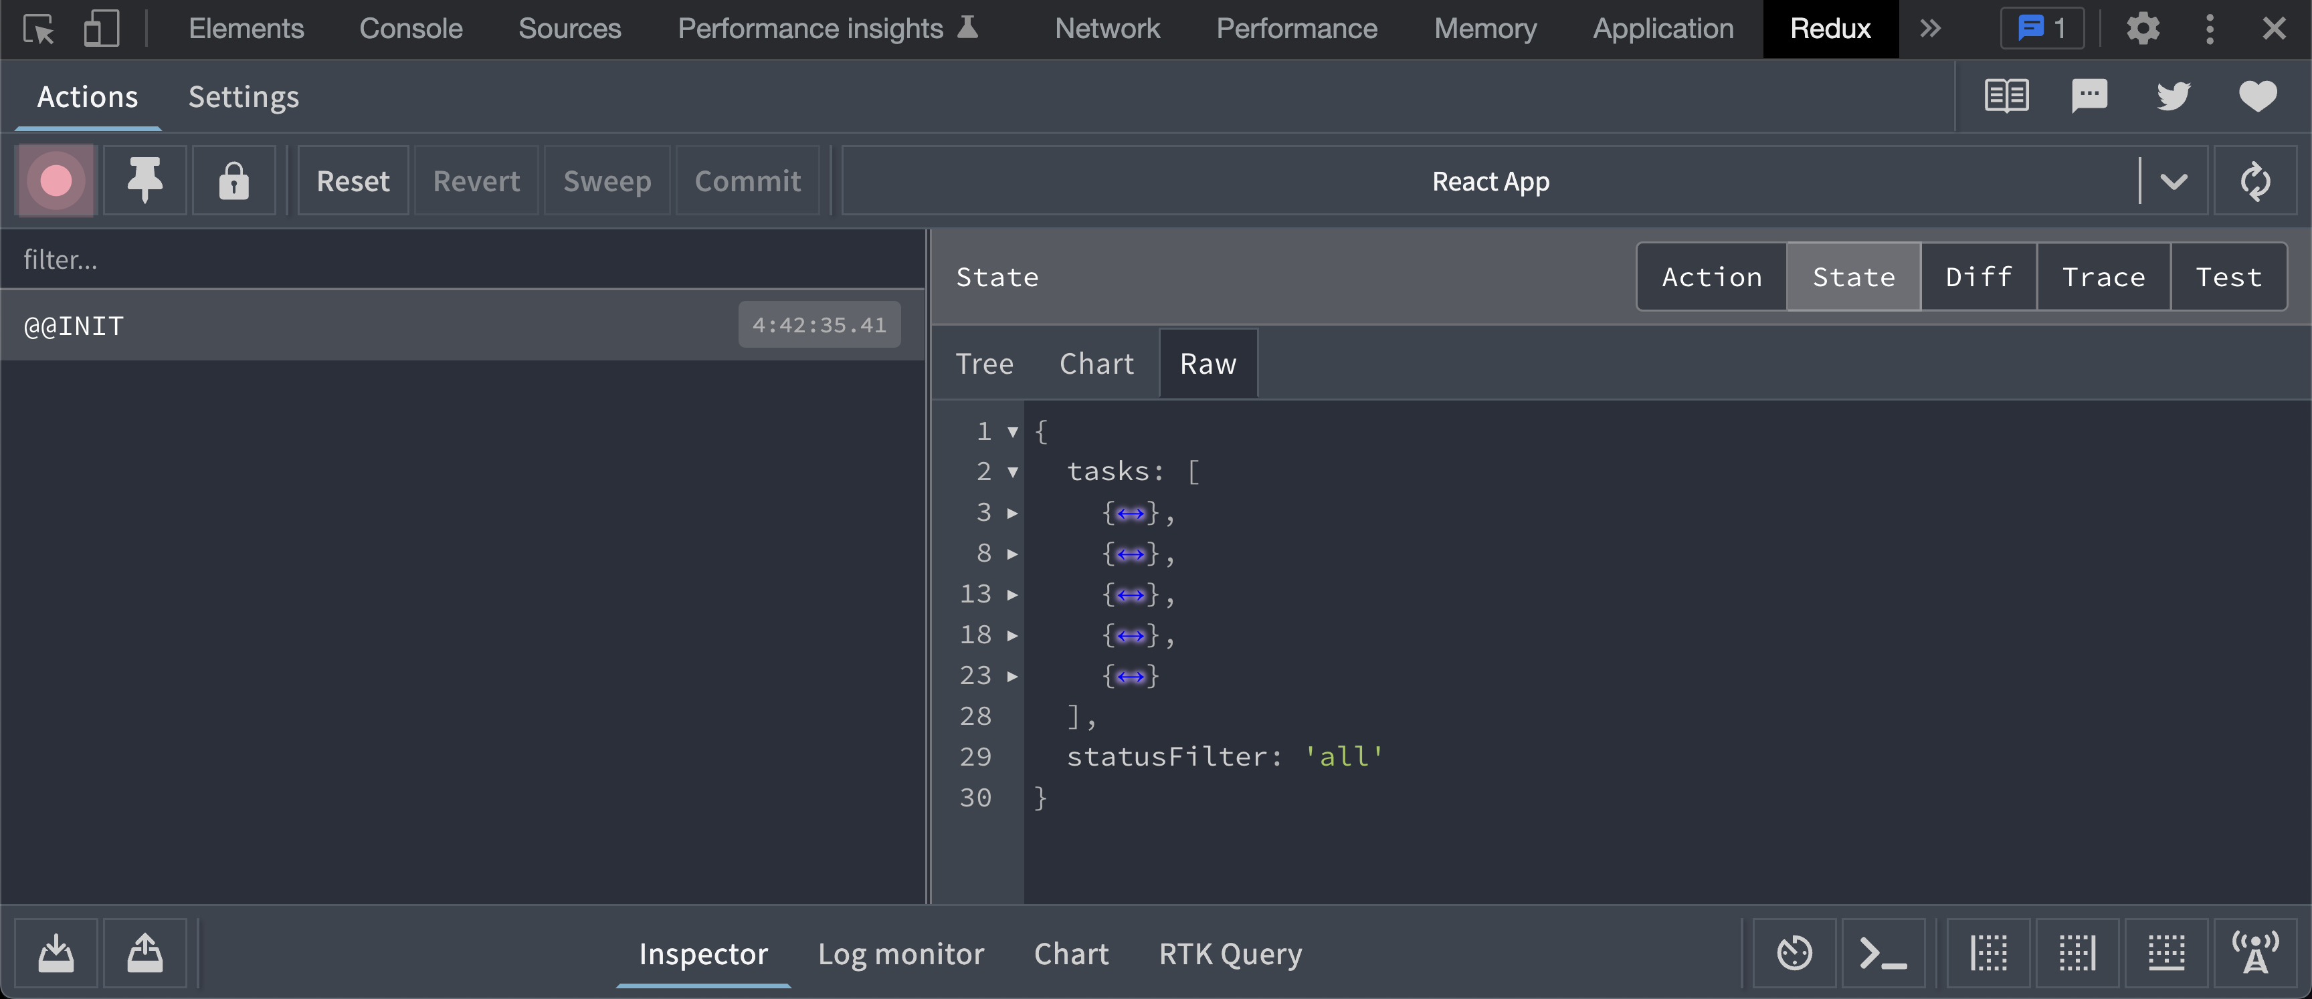
Task: Select the Tree view tab
Action: [x=983, y=364]
